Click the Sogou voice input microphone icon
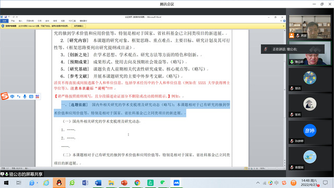 pyautogui.click(x=25, y=97)
